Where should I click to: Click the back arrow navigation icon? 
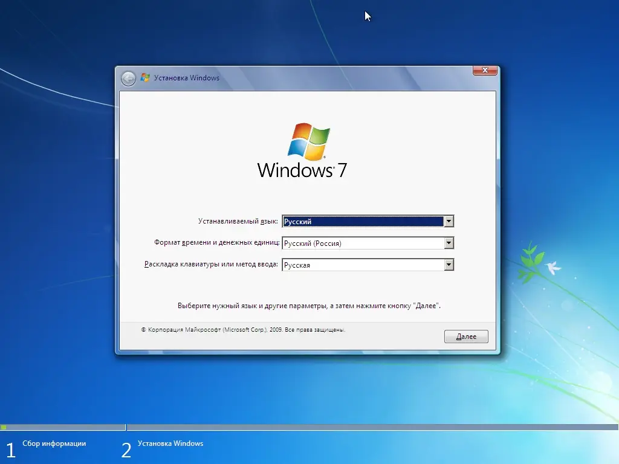click(128, 79)
